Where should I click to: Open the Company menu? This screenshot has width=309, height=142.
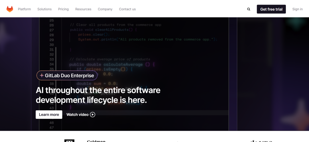tap(105, 9)
